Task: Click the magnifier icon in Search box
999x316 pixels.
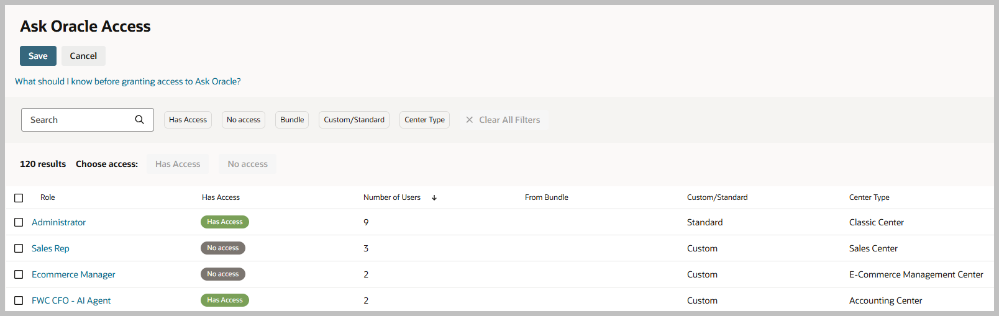Action: click(139, 120)
